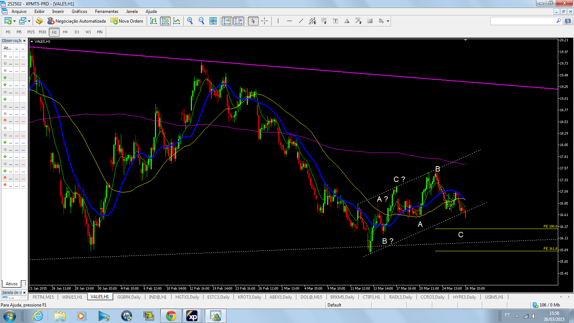574x323 pixels.
Task: Set timeframe to M30
Action: (x=42, y=32)
